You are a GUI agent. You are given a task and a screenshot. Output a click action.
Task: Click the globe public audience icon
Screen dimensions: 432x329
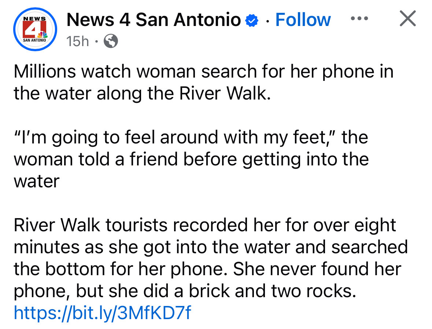111,42
